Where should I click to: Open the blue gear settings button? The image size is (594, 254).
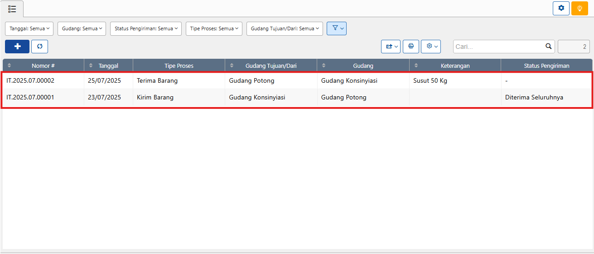(x=561, y=8)
